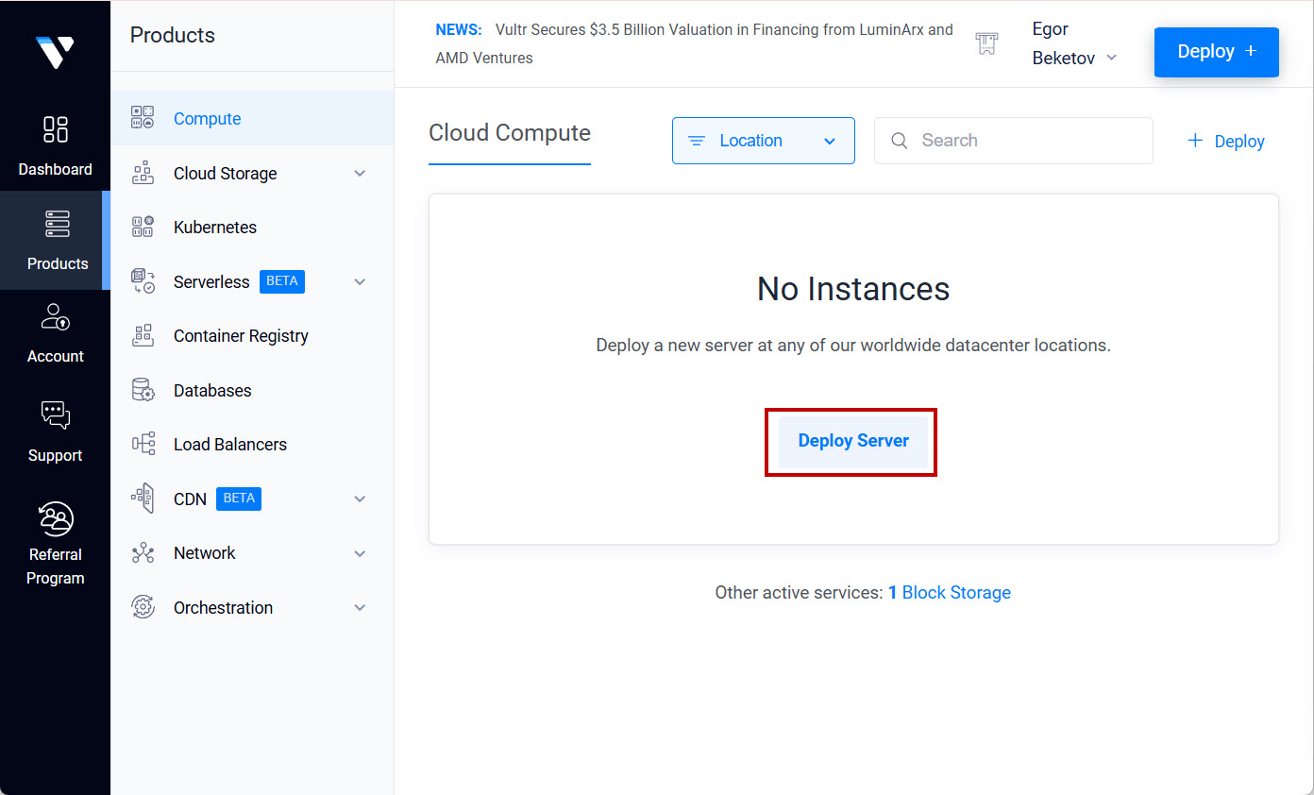Click the billing icon beside the user name

coord(986,44)
